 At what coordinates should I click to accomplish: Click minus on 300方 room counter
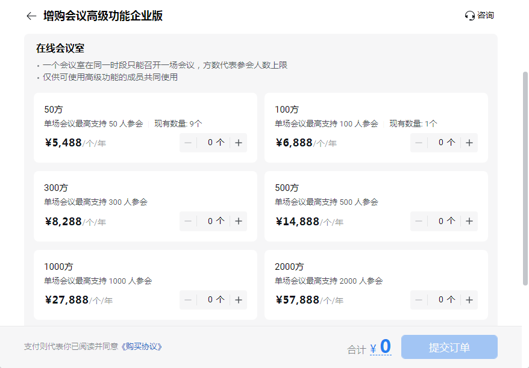click(188, 221)
